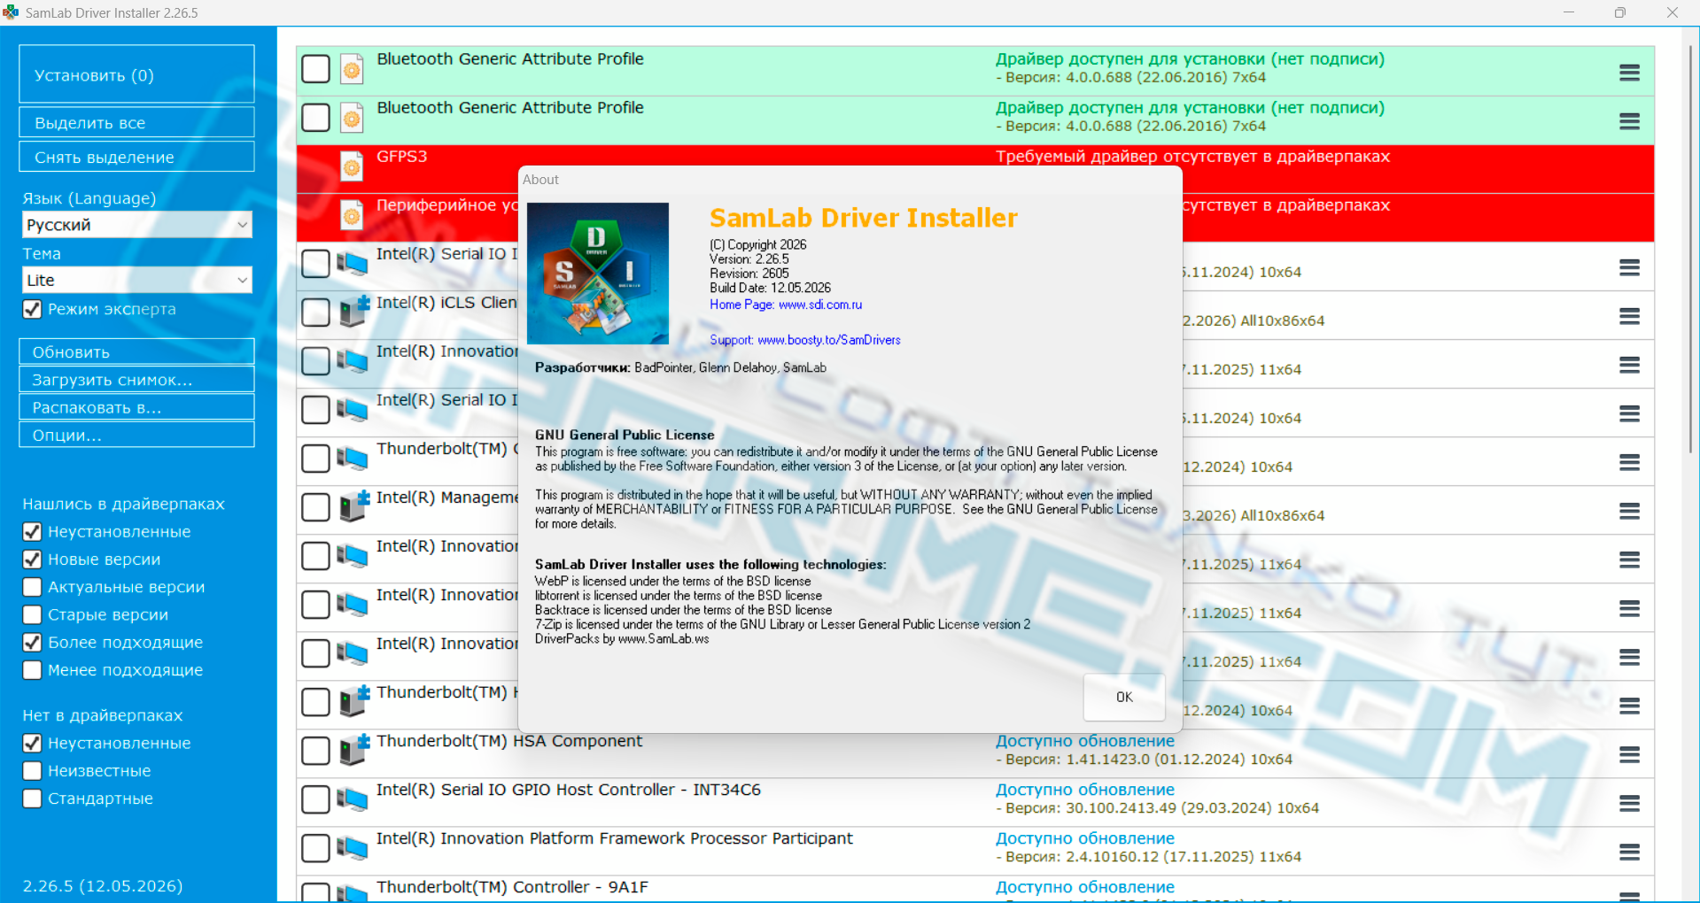Viewport: 1700px width, 903px height.
Task: Enable Неизвестные filter checkbox
Action: 32,771
